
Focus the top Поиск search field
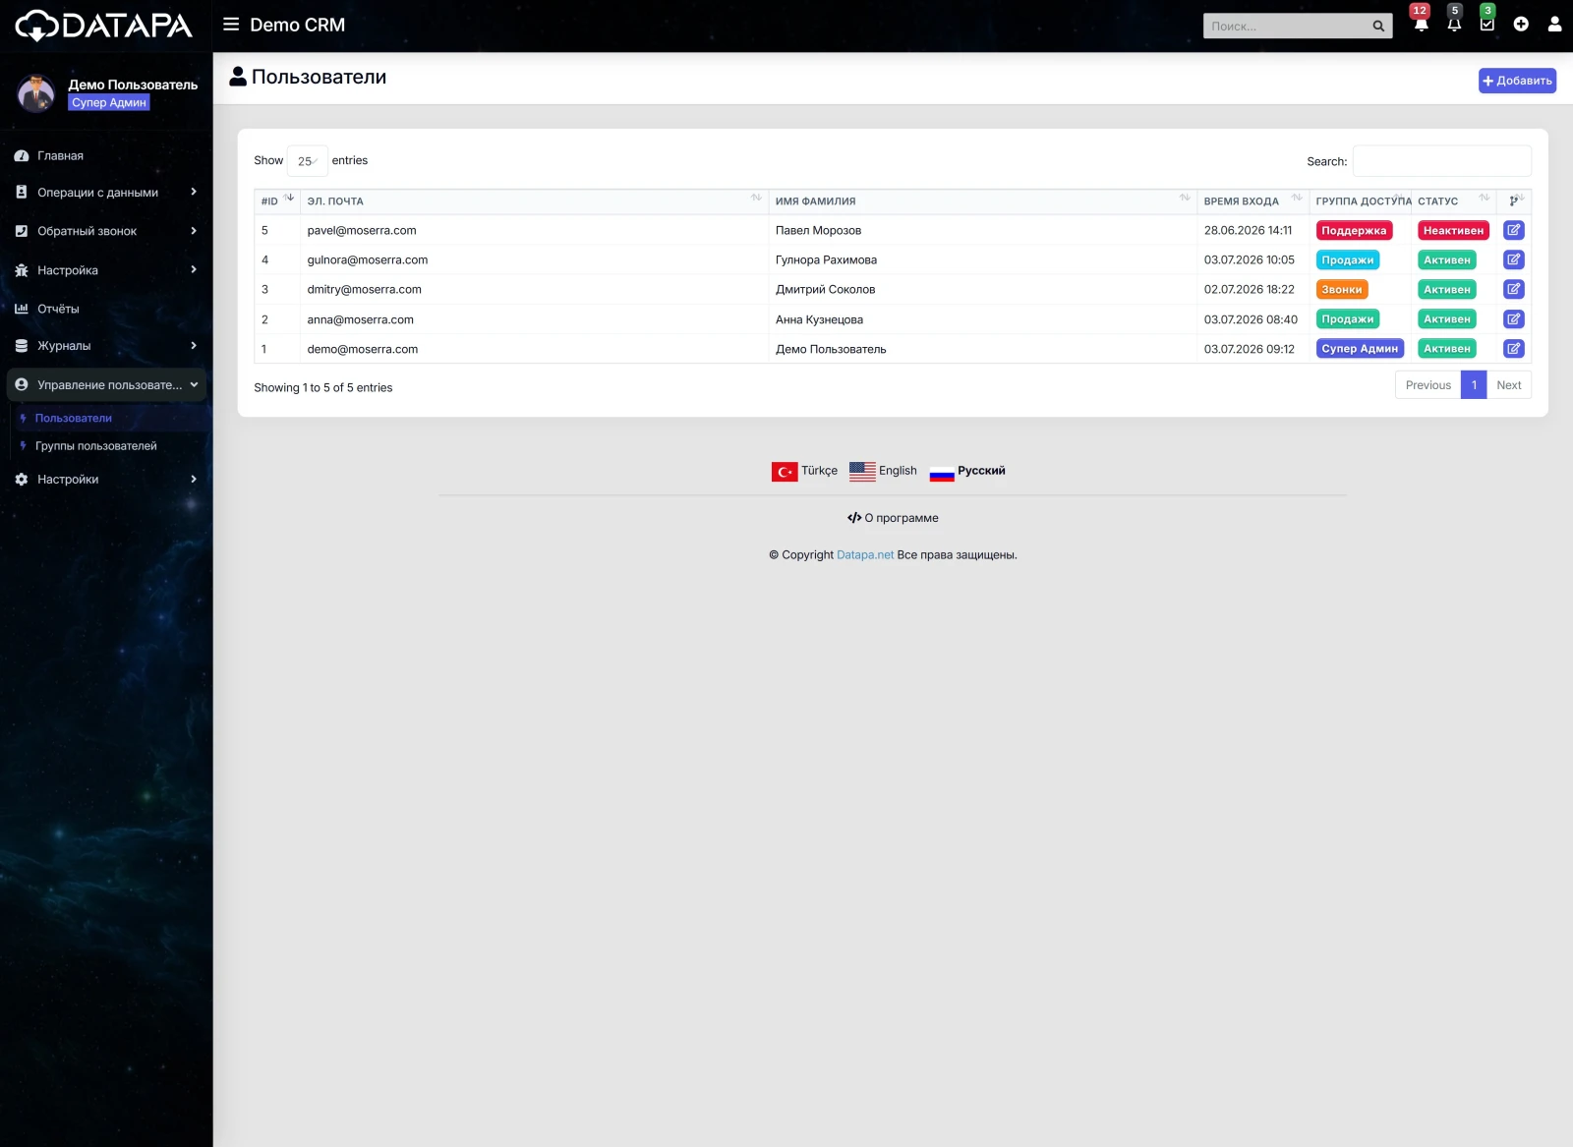tap(1286, 27)
